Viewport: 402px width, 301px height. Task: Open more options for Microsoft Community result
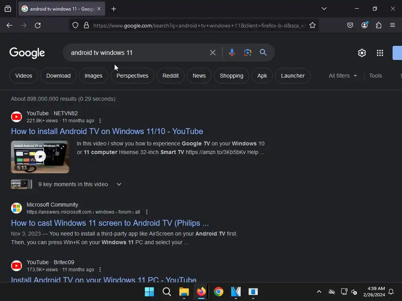point(147,212)
